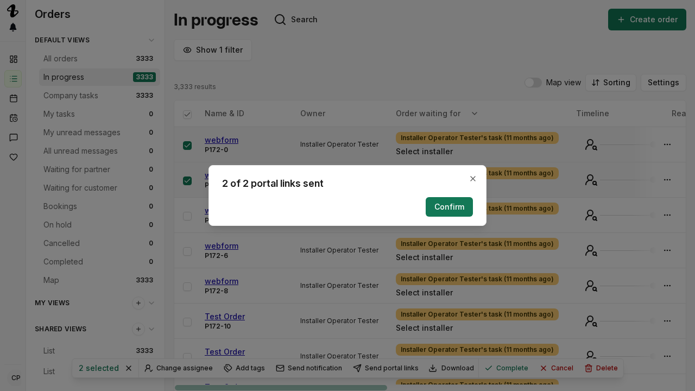The width and height of the screenshot is (695, 391).
Task: Collapse the My Views section chevron
Action: pyautogui.click(x=151, y=303)
